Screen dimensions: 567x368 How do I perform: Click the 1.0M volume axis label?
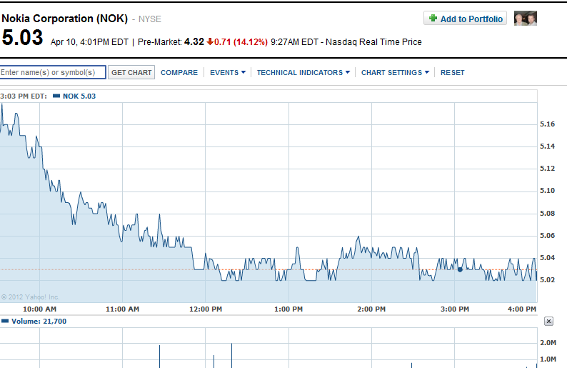[548, 359]
